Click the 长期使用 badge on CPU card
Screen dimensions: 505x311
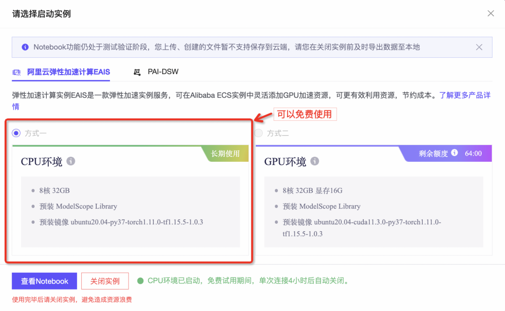click(x=225, y=153)
